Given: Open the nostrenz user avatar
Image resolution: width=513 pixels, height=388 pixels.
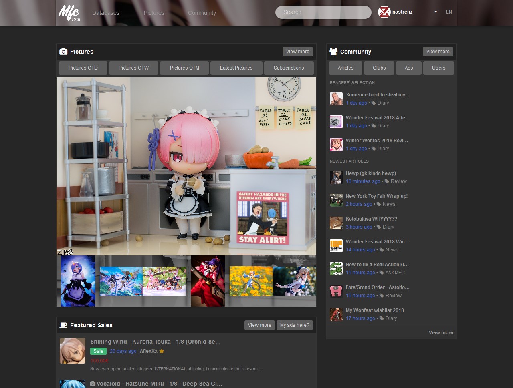Looking at the screenshot, I should (x=384, y=12).
